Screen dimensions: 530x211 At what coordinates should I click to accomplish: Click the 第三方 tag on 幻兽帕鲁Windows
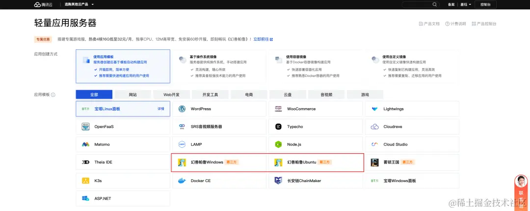232,162
